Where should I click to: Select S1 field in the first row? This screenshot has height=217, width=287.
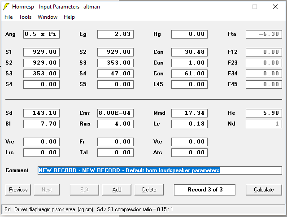(x=41, y=52)
